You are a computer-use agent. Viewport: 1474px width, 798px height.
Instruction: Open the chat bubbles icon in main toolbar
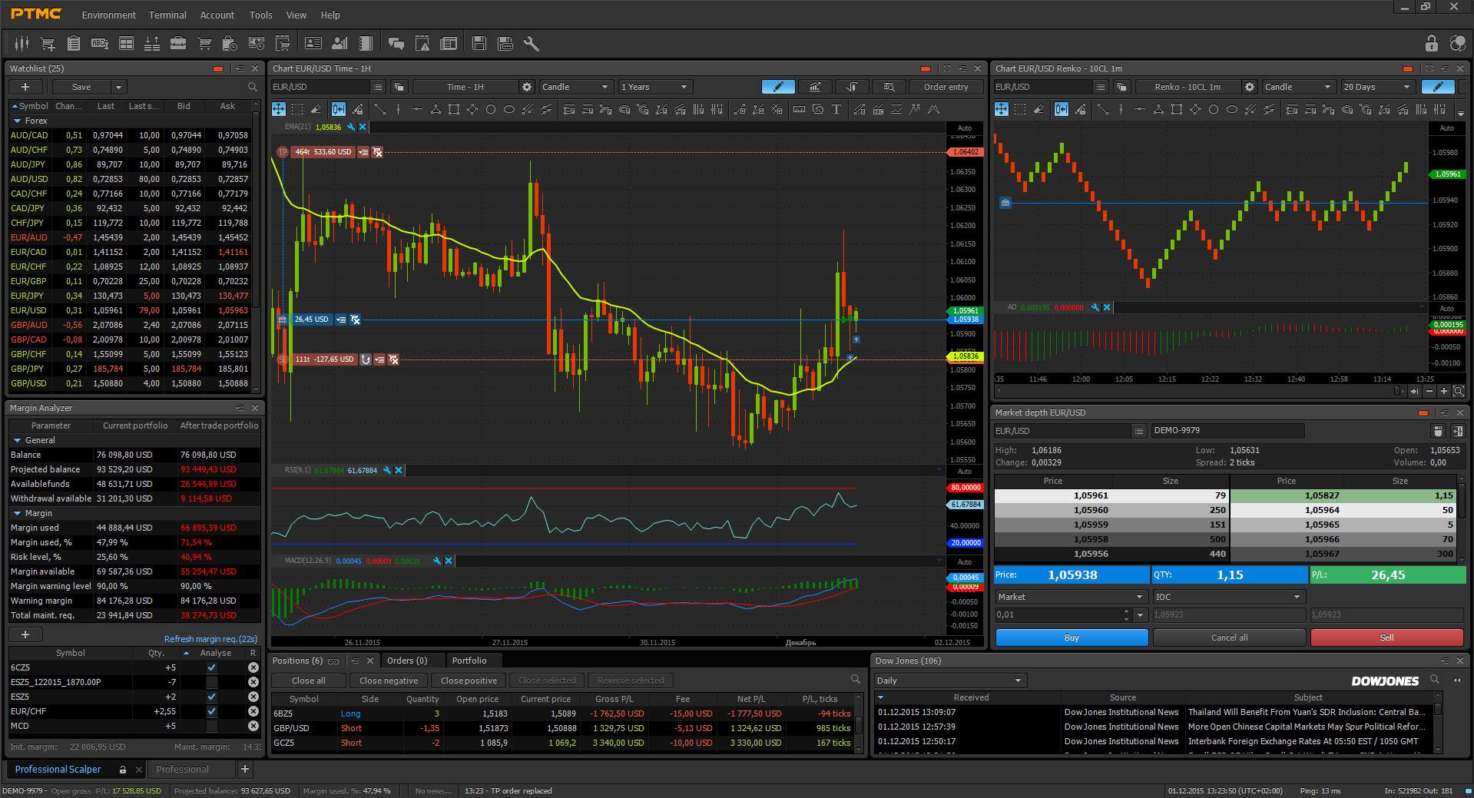pyautogui.click(x=396, y=44)
